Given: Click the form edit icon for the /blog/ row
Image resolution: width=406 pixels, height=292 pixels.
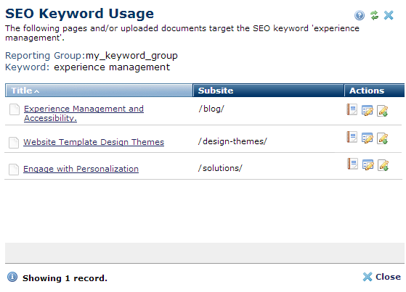Looking at the screenshot, I should [x=368, y=111].
